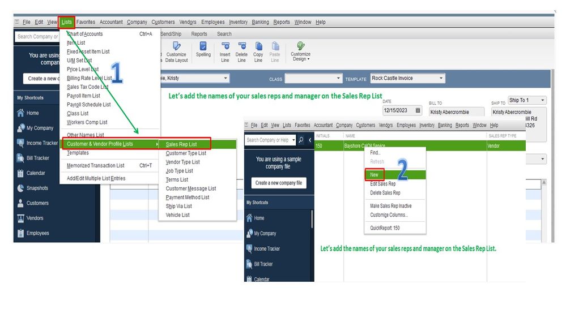The width and height of the screenshot is (566, 318).
Task: Expand Customer & Vendor Profile Lists submenu arrow
Action: coord(157,144)
